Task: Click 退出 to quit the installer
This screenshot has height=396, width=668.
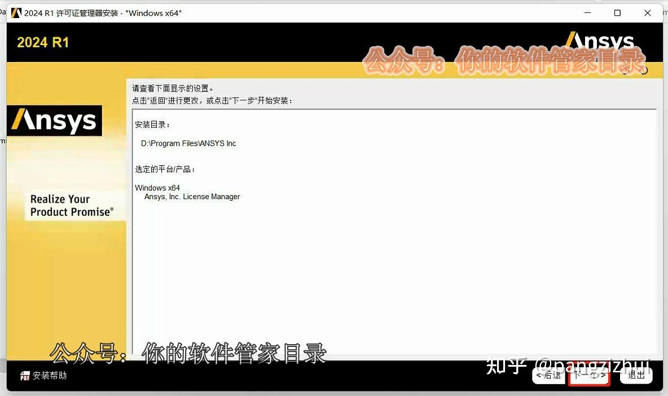Action: pos(635,376)
